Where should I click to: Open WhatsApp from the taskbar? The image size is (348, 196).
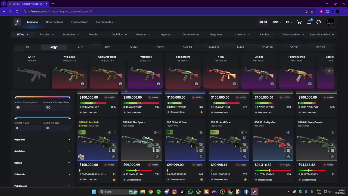tap(190, 192)
